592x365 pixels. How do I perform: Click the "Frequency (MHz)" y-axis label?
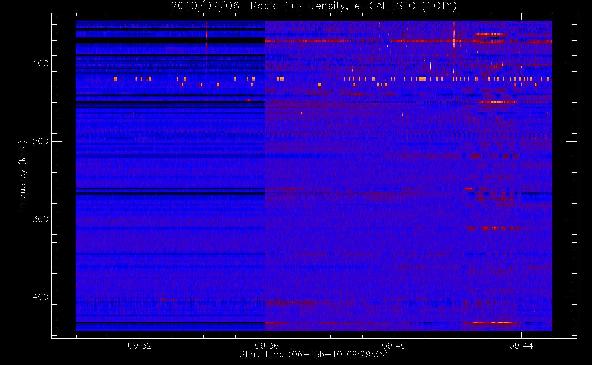point(23,176)
